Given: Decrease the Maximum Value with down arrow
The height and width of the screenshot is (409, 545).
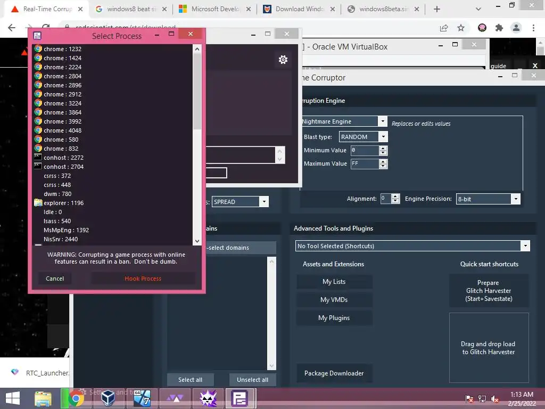Looking at the screenshot, I should (383, 166).
